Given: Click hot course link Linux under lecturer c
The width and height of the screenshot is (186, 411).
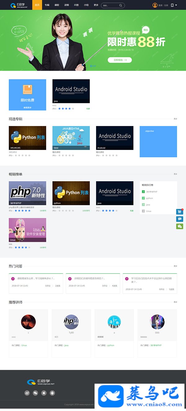Looking at the screenshot, I should click(24, 345).
